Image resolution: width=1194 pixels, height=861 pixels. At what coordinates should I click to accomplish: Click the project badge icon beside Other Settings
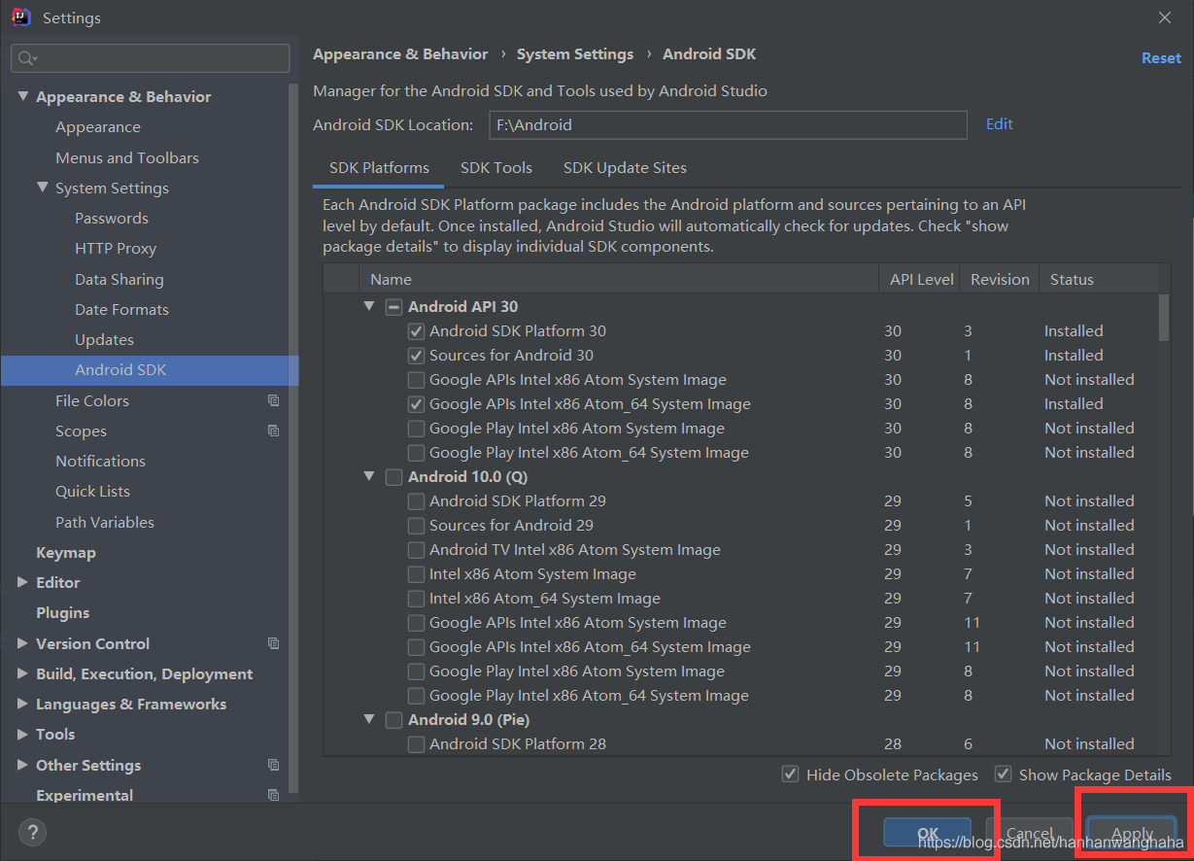click(273, 765)
